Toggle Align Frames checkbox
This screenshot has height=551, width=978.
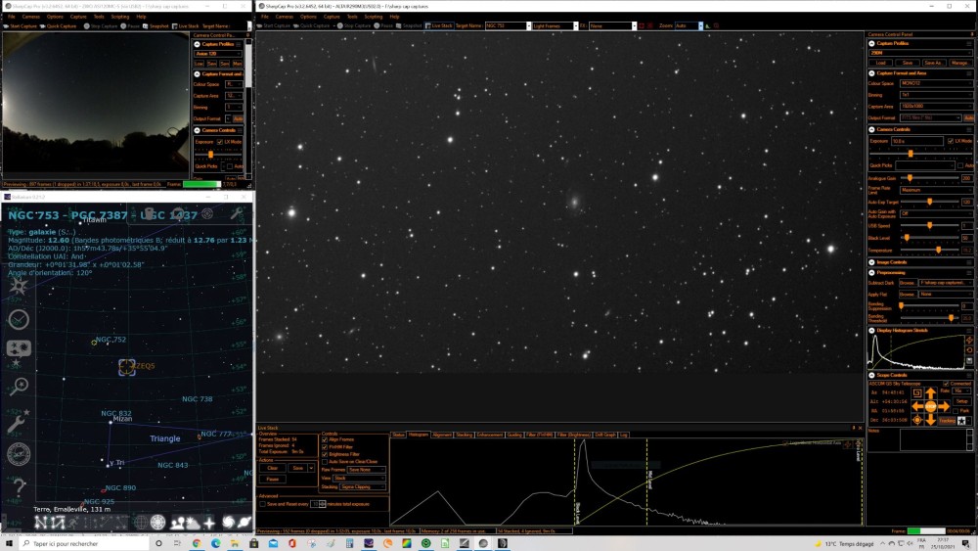point(325,440)
